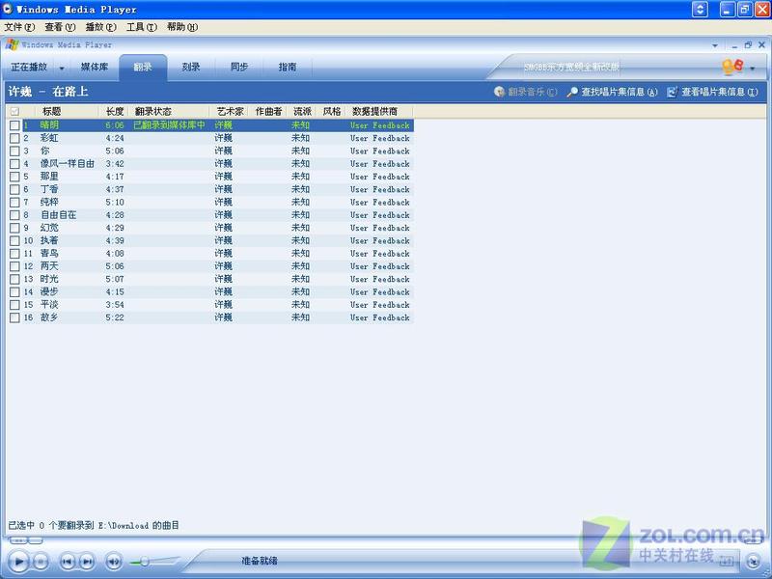Switch to the 指南 tab

(288, 67)
